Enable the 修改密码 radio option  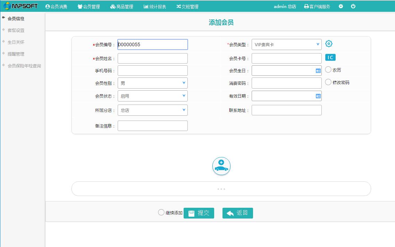click(x=328, y=82)
